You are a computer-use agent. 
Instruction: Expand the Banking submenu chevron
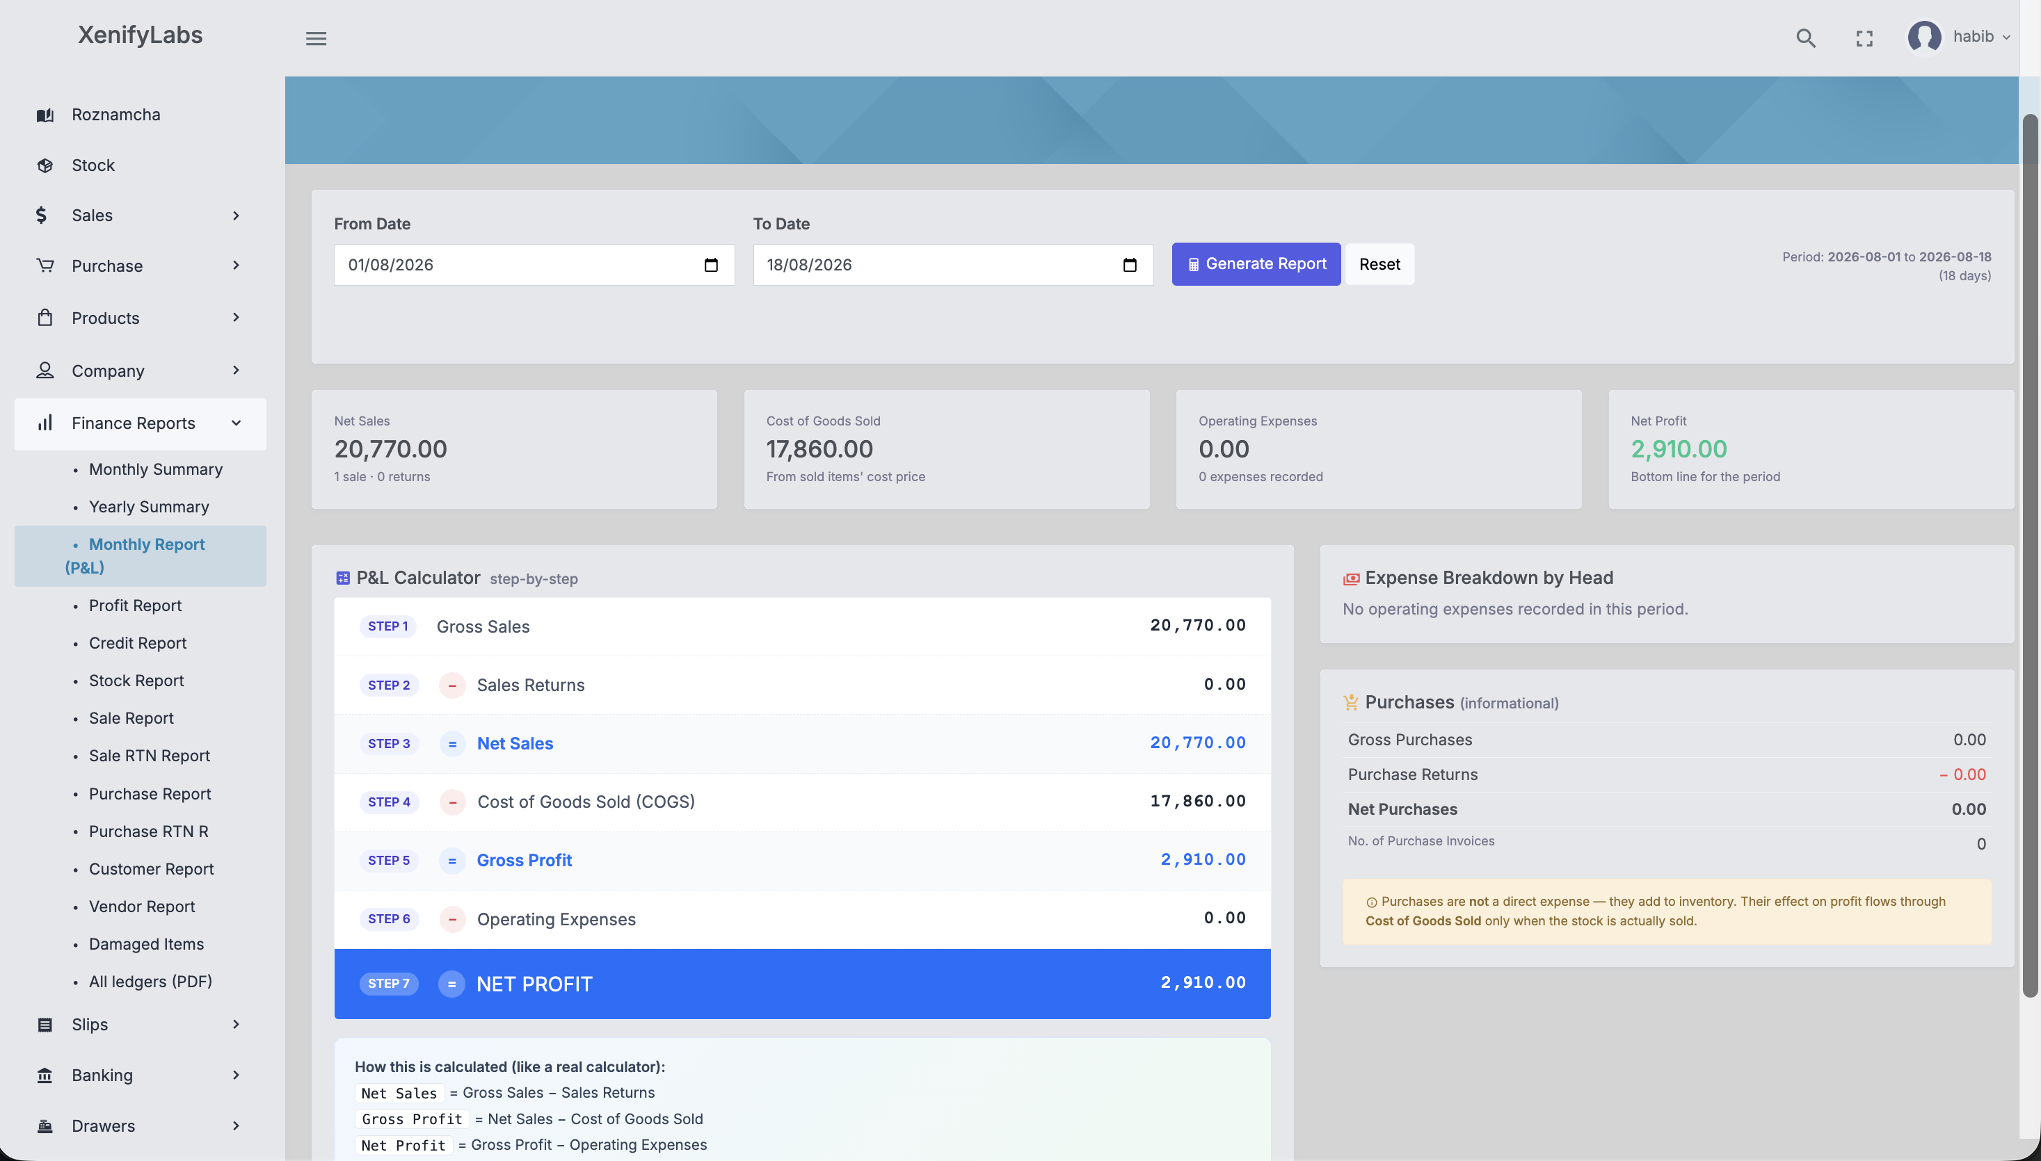(x=237, y=1075)
